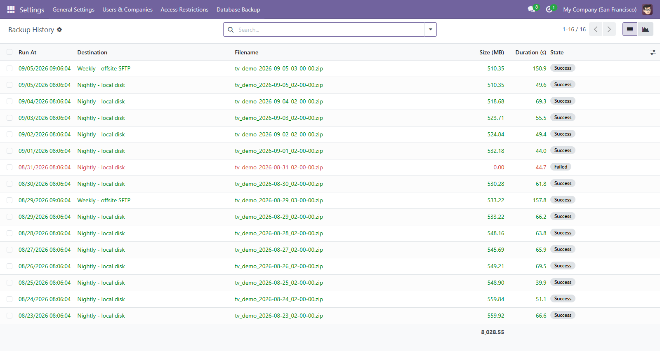This screenshot has width=660, height=351.
Task: Check the 09/05/2026 09:06:04 row checkbox
Action: click(x=9, y=68)
